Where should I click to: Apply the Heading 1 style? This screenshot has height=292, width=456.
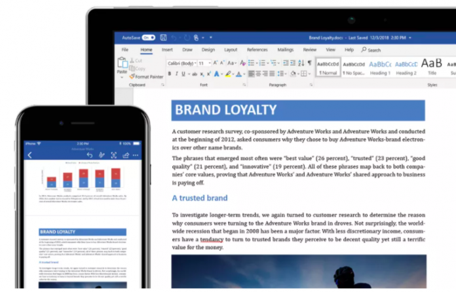pos(380,66)
